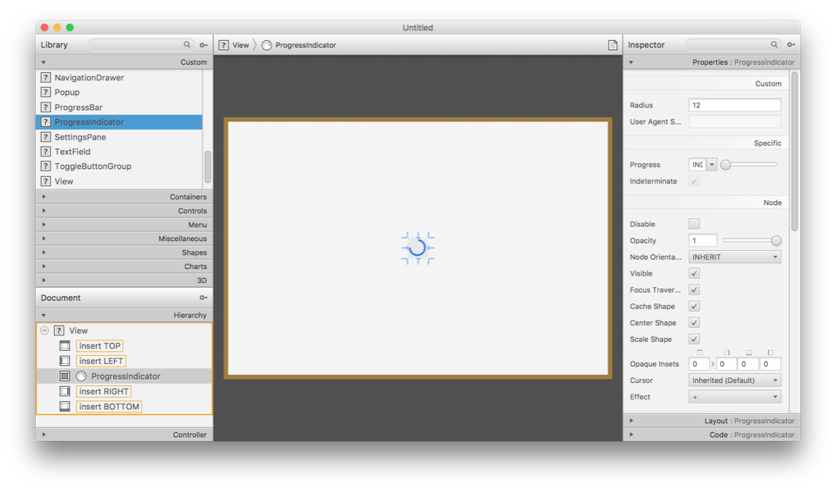Open the Document panel gear menu
This screenshot has width=836, height=492.
(x=203, y=298)
